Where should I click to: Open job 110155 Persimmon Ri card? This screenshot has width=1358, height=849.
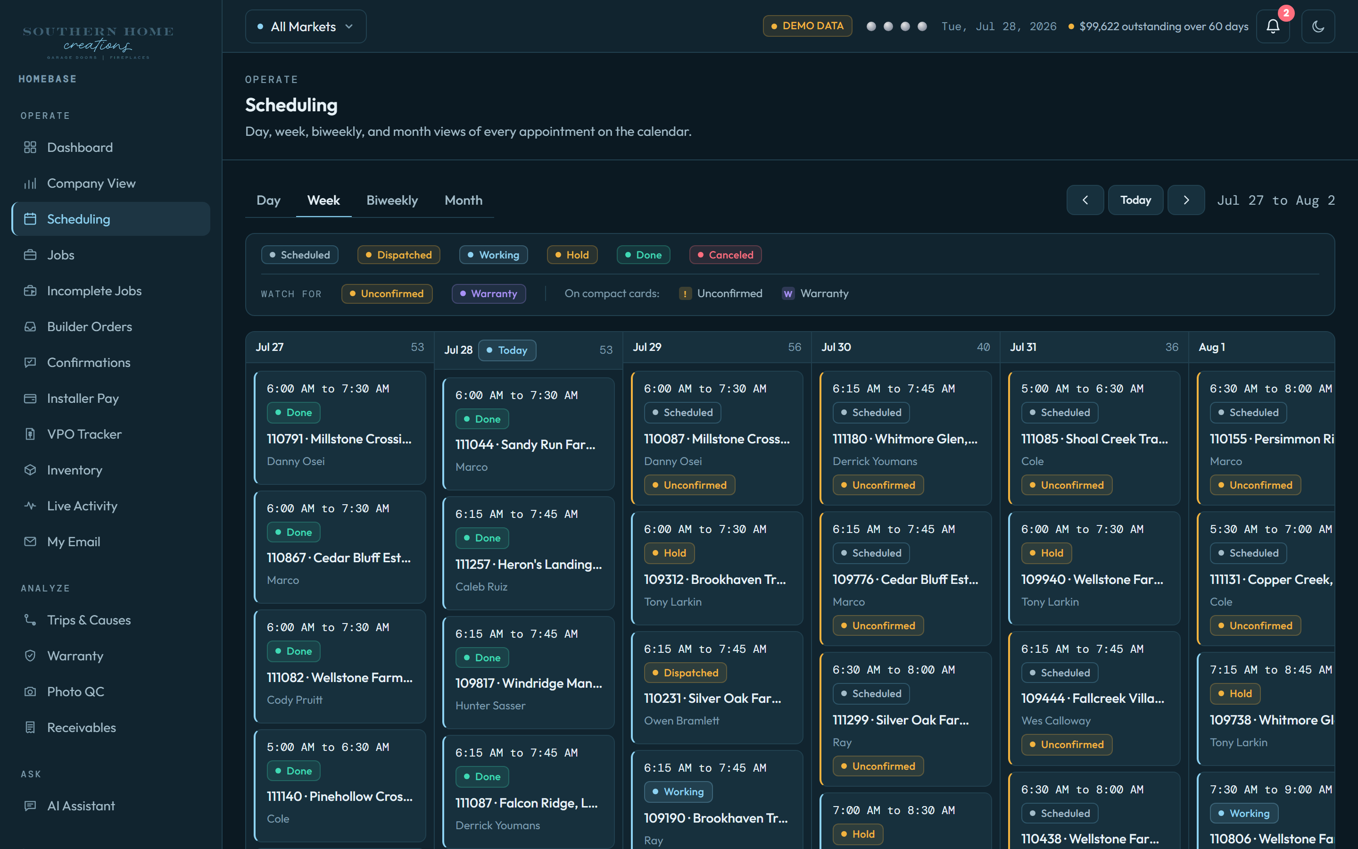(x=1266, y=438)
